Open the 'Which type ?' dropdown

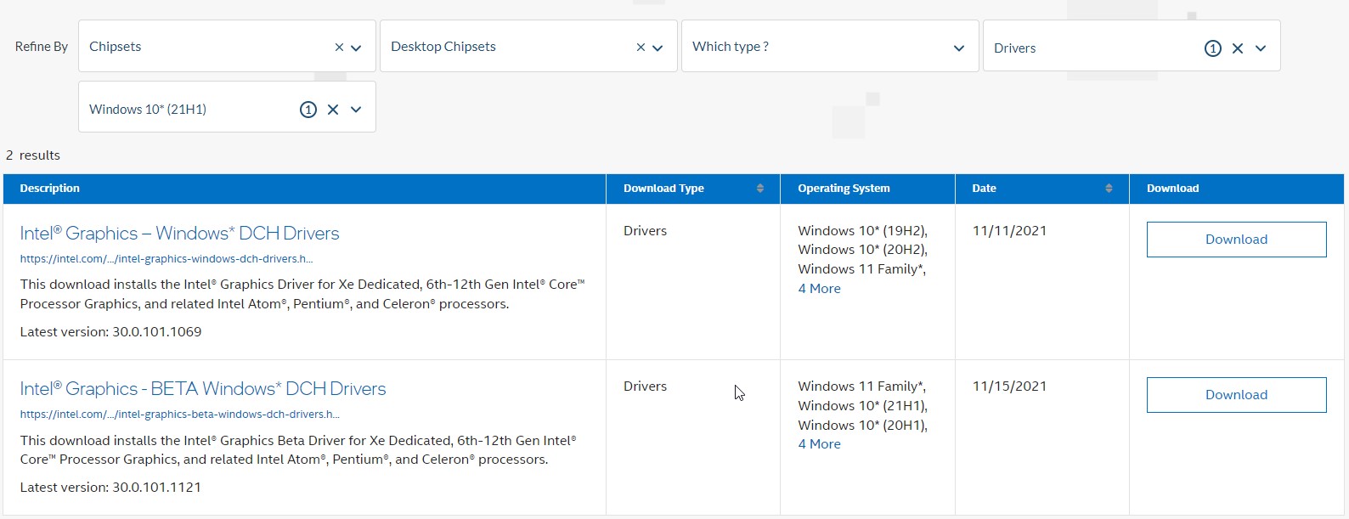(829, 47)
